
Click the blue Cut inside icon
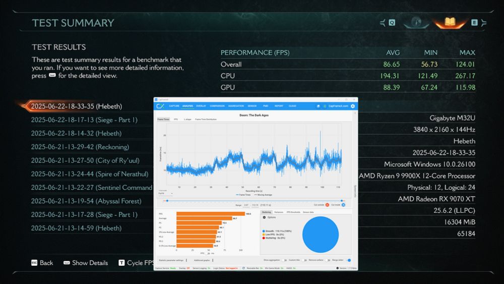tap(343, 205)
